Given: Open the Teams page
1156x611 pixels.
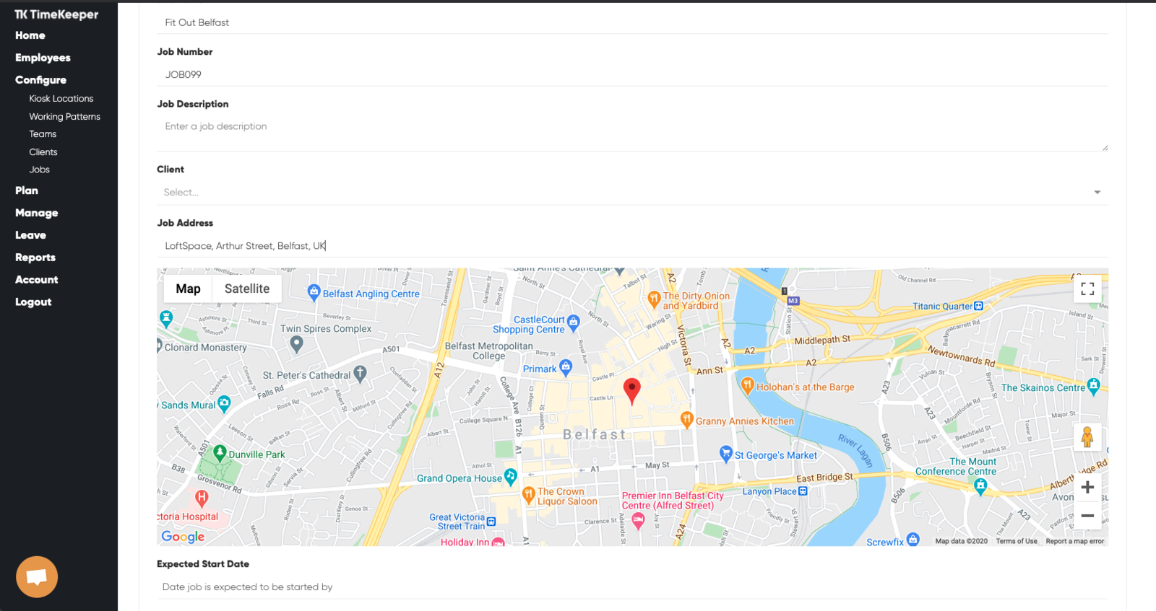Looking at the screenshot, I should coord(43,134).
